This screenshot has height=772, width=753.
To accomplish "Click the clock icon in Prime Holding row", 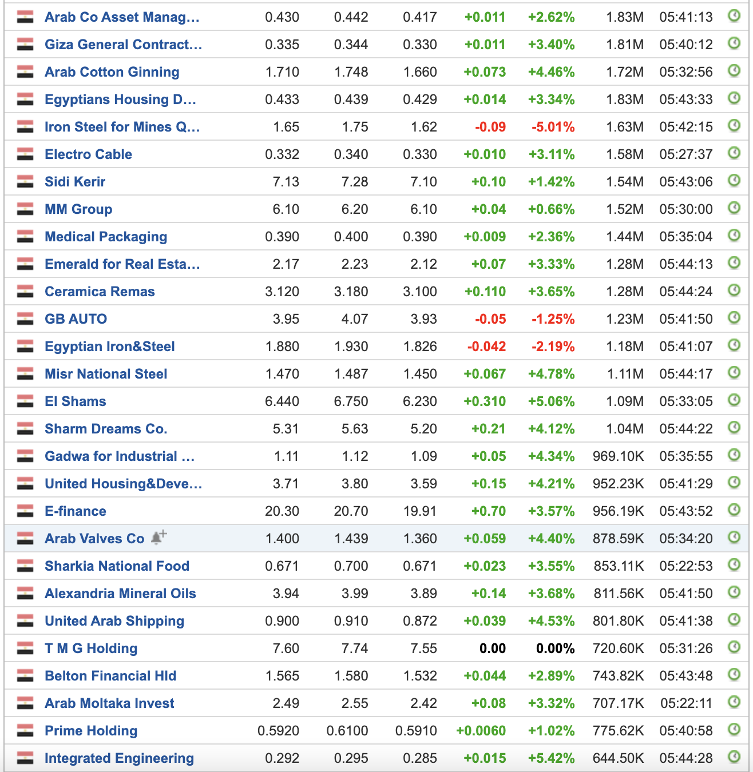I will [734, 730].
